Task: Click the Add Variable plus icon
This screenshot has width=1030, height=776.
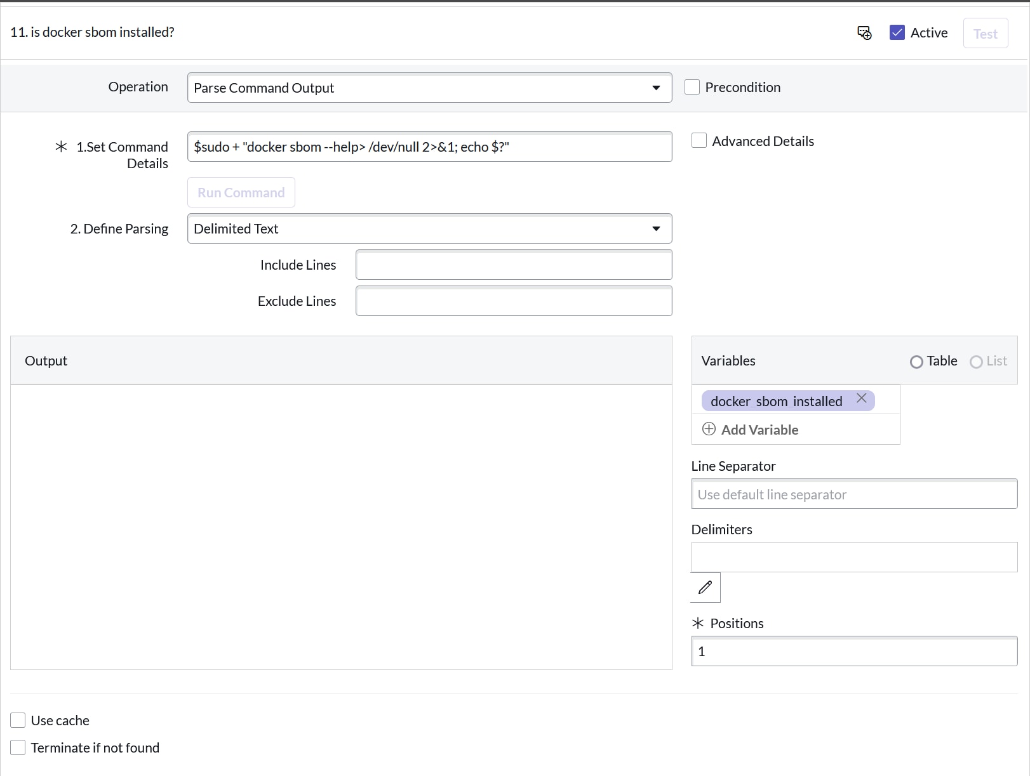Action: (x=709, y=430)
